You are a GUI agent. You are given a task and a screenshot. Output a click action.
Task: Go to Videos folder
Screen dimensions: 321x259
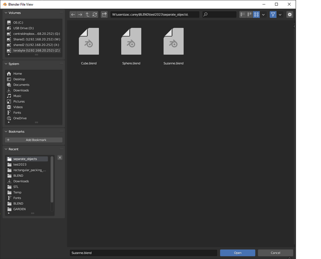34,107
